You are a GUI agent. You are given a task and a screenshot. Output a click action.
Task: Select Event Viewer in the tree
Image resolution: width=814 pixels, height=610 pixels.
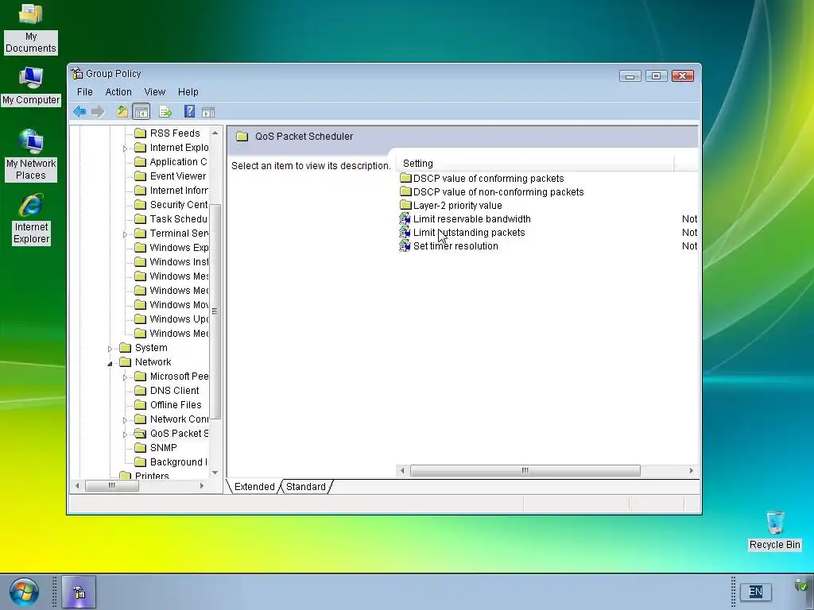171,176
